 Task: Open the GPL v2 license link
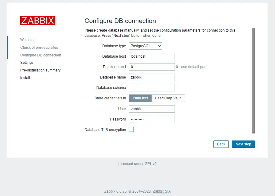point(150,163)
